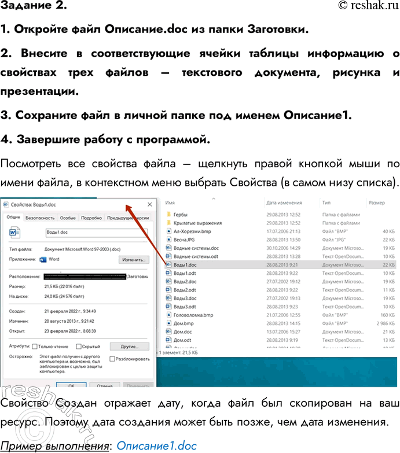The height and width of the screenshot is (453, 400).
Task: Switch to the Безопасность tab
Action: click(x=40, y=218)
